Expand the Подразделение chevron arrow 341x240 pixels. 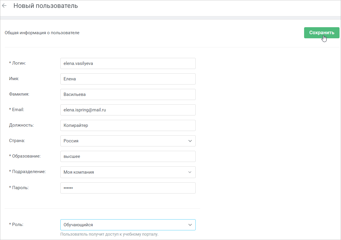190,172
